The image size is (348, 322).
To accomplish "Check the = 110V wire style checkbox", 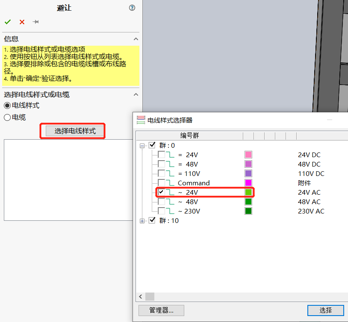I will click(161, 173).
